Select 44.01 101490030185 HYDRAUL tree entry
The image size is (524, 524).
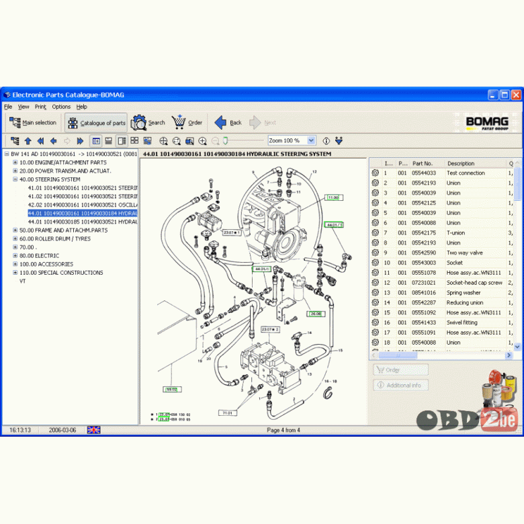pos(83,222)
